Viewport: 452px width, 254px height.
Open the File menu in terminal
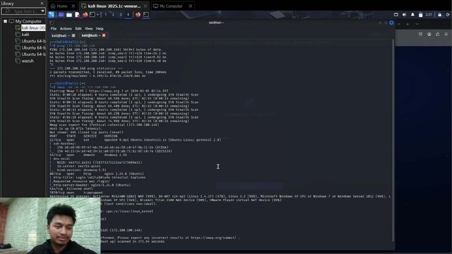pos(54,29)
